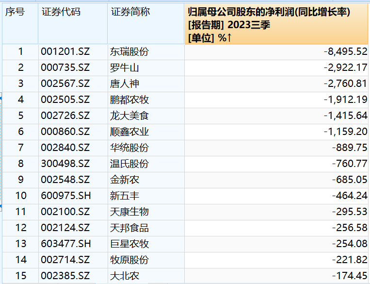Select stock code 300498.SZ cell
370x284 pixels.
(x=73, y=164)
